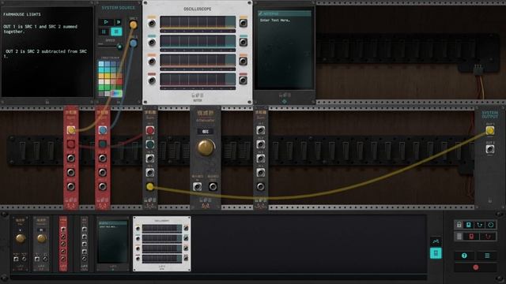Click the highlighted stop button in System Source
506x284 pixels.
pos(116,32)
